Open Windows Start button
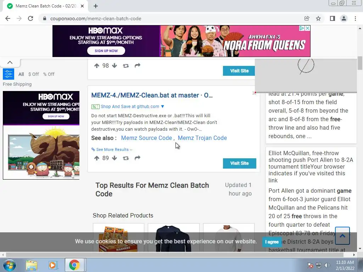Viewport: 363px width, 272px height. point(9,265)
